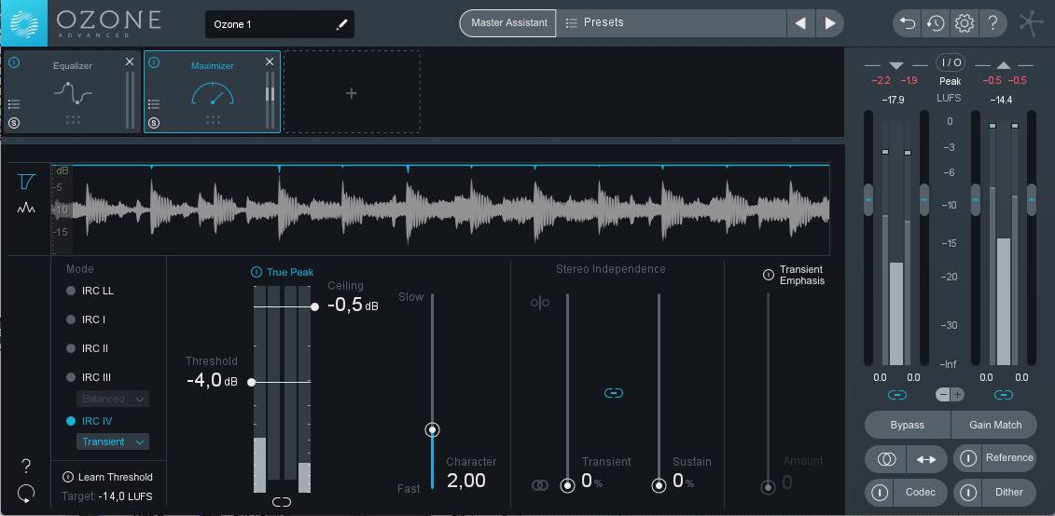The image size is (1055, 516).
Task: Open the help question mark in the header
Action: coord(993,23)
